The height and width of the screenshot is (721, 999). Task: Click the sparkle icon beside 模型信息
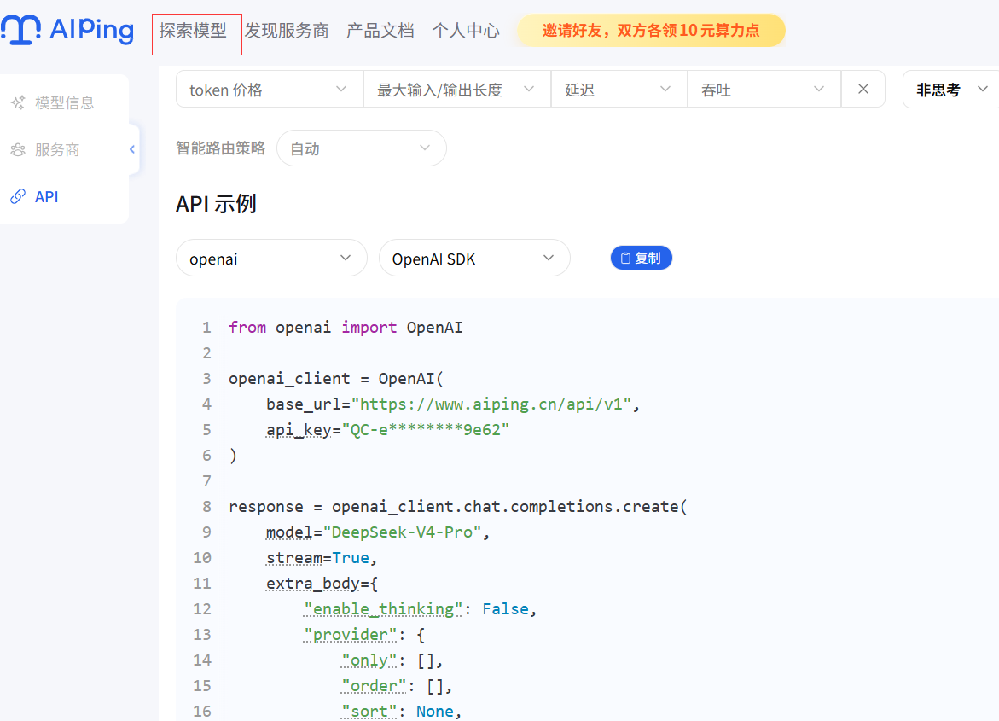(18, 102)
